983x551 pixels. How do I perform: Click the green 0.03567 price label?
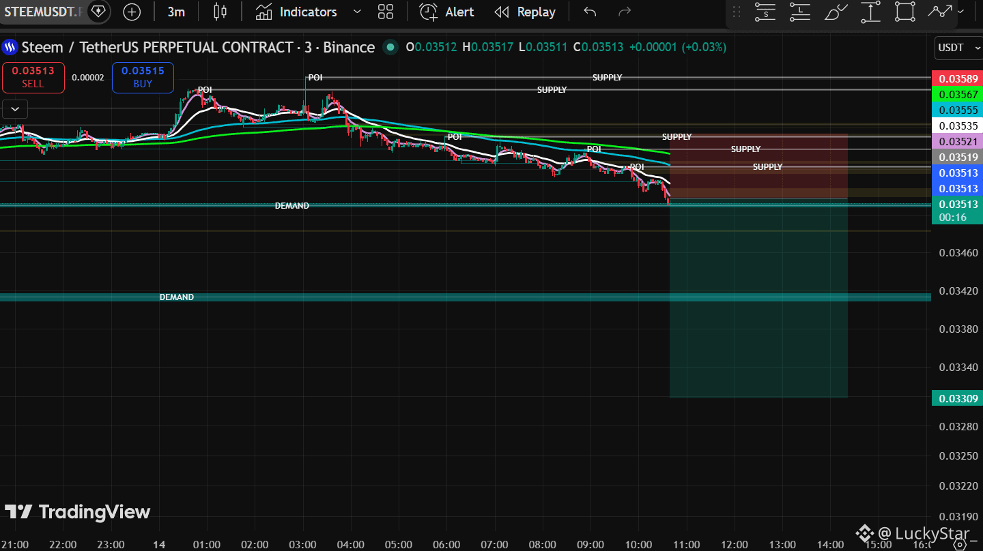point(958,94)
